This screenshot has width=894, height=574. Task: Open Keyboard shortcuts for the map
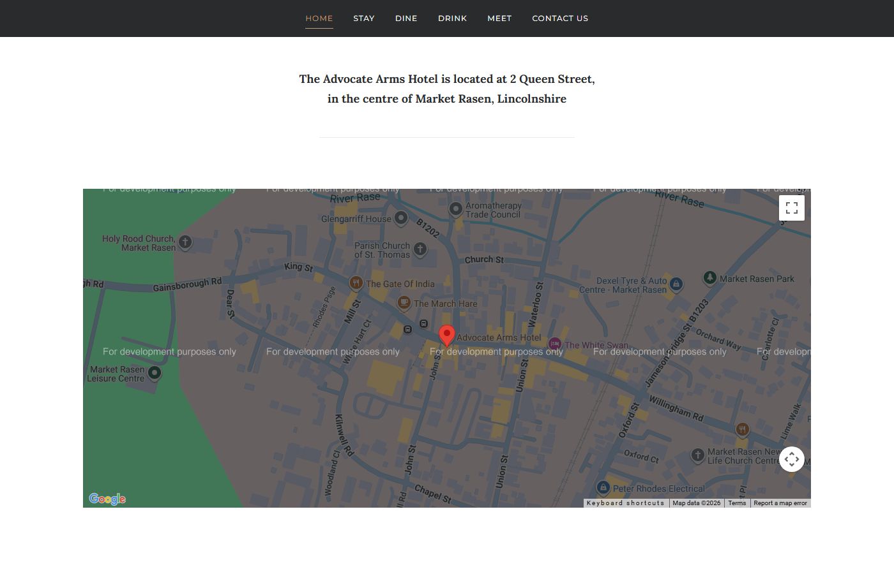(x=626, y=503)
